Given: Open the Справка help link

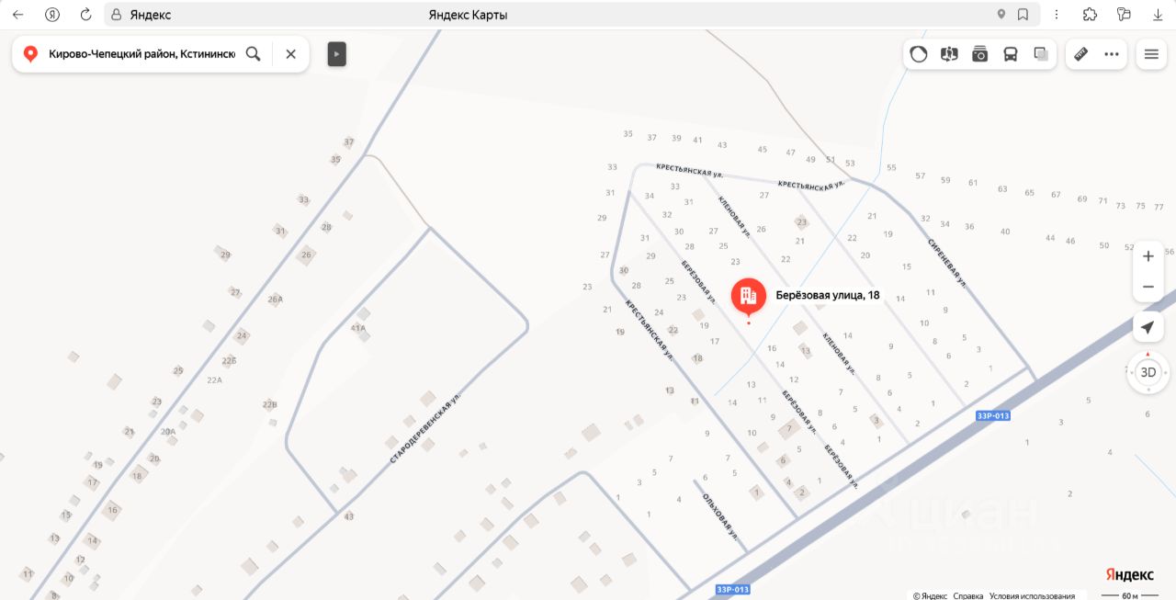Looking at the screenshot, I should (967, 595).
